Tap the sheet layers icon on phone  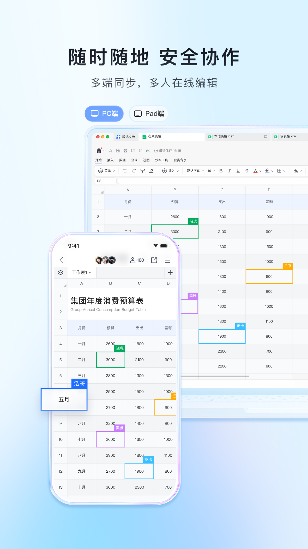coord(60,272)
